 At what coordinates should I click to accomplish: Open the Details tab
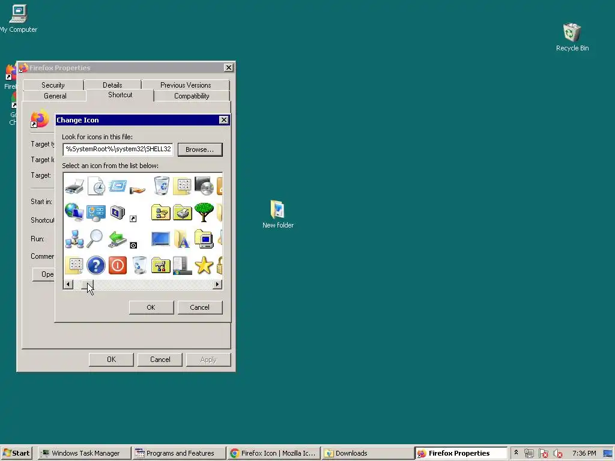[x=112, y=85]
